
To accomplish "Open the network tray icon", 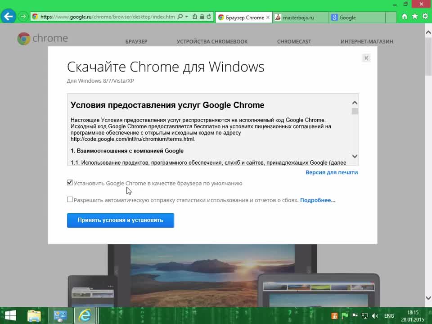I will click(365, 316).
